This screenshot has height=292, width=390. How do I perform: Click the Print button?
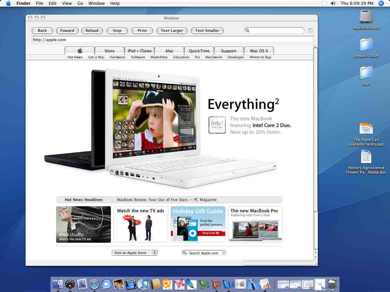click(x=142, y=30)
